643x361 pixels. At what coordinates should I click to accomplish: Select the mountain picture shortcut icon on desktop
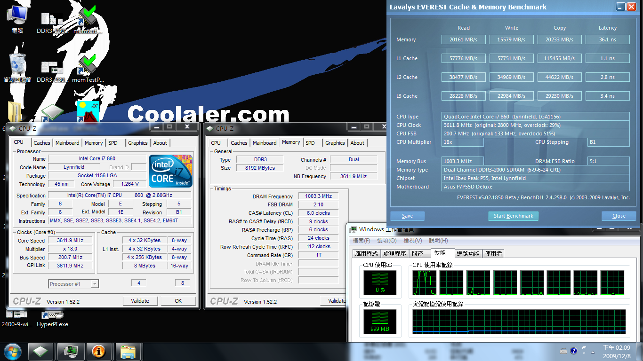click(88, 112)
